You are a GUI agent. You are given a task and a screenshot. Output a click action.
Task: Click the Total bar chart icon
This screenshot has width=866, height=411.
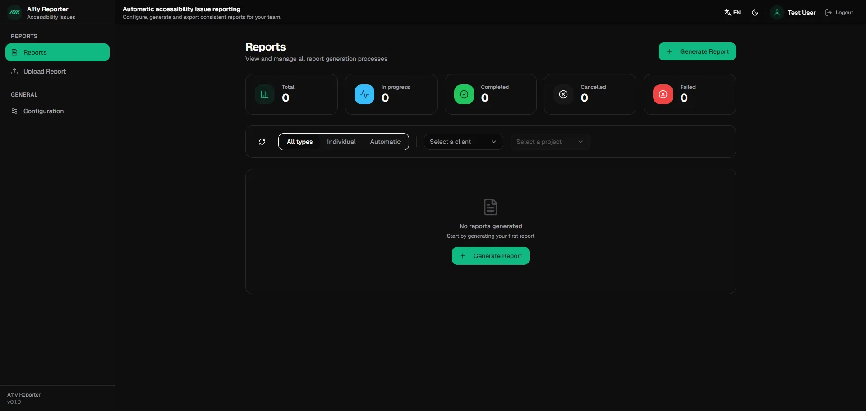pyautogui.click(x=265, y=94)
